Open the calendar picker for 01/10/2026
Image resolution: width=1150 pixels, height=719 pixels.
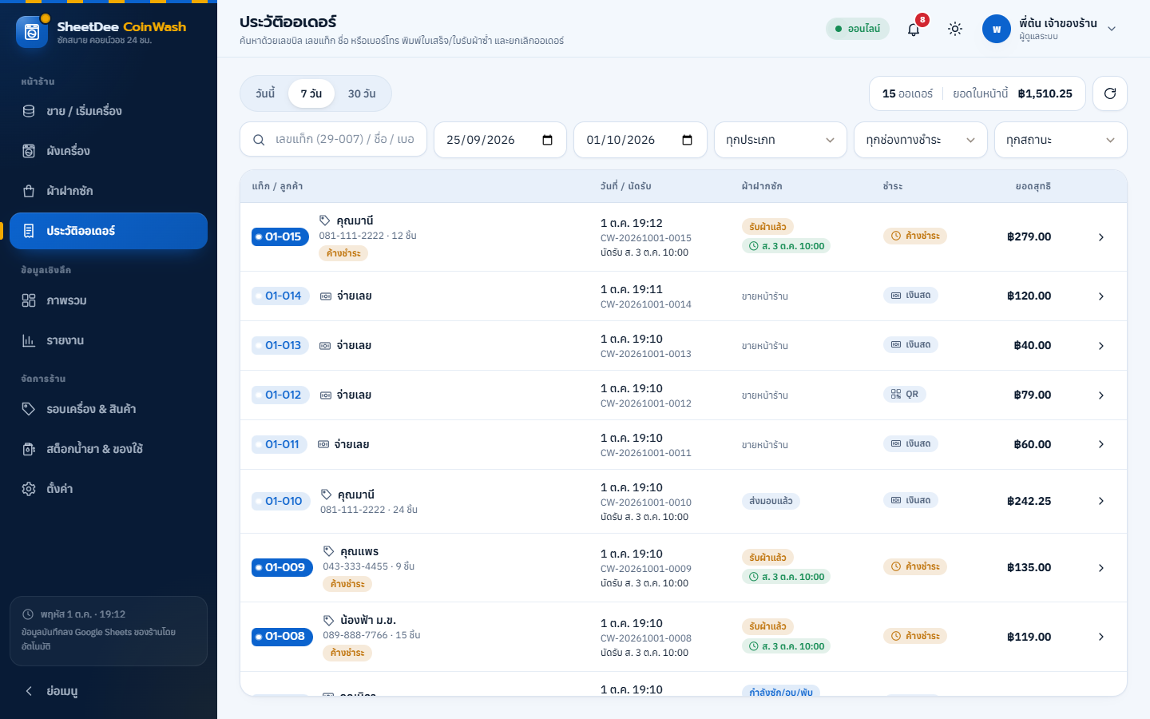[688, 140]
